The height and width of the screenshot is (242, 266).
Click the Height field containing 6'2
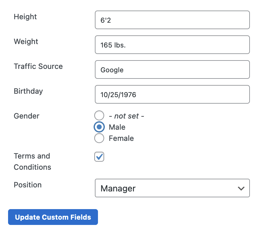172,20
